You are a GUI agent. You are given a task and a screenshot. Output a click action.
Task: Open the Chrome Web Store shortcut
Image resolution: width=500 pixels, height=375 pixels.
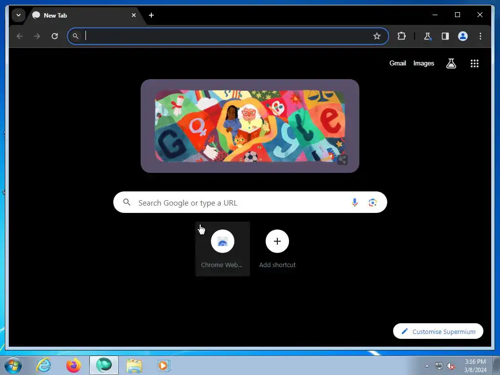(x=222, y=249)
